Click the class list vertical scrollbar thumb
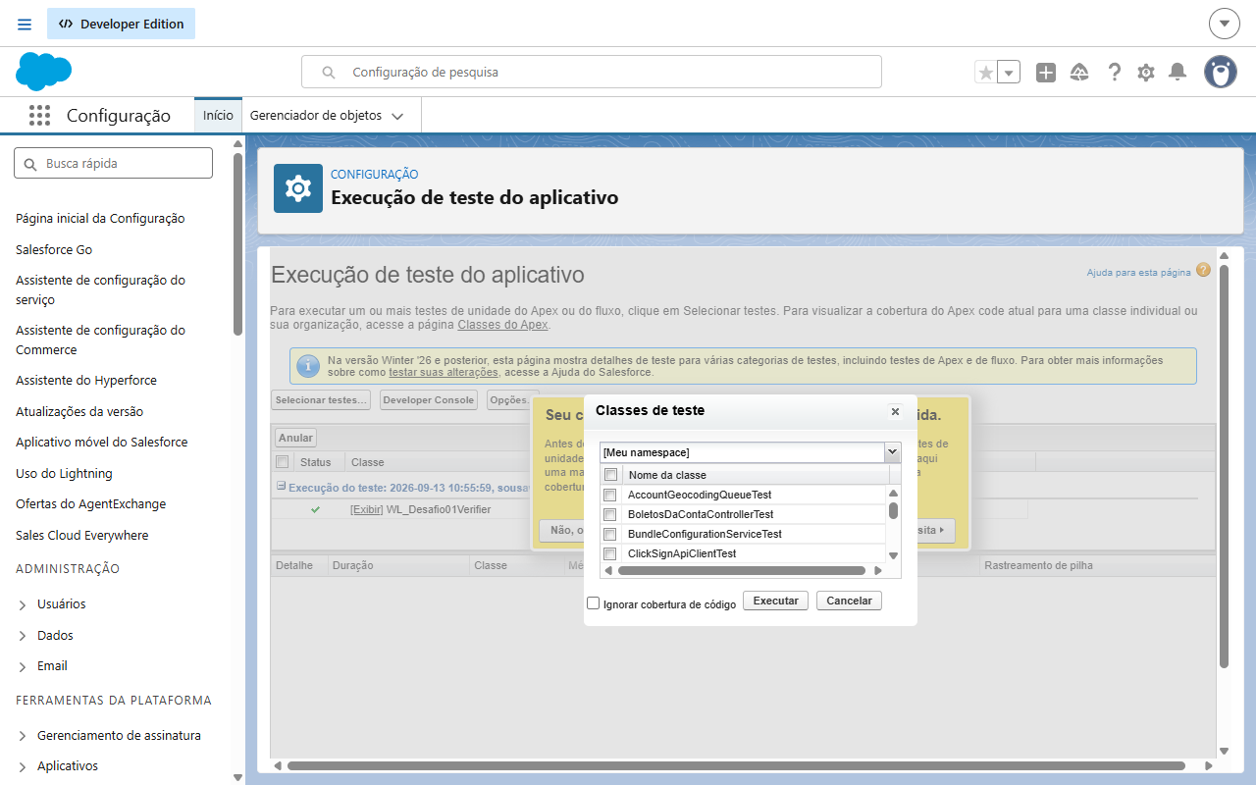The width and height of the screenshot is (1256, 785). coord(893,510)
